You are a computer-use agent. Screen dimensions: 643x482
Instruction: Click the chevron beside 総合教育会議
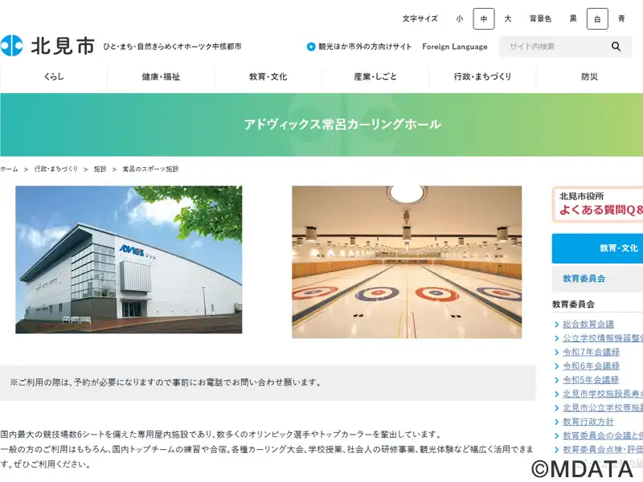pos(556,325)
